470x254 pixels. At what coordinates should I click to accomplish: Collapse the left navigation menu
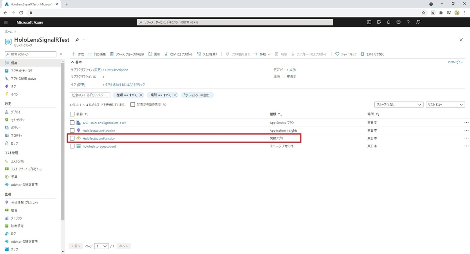point(61,54)
